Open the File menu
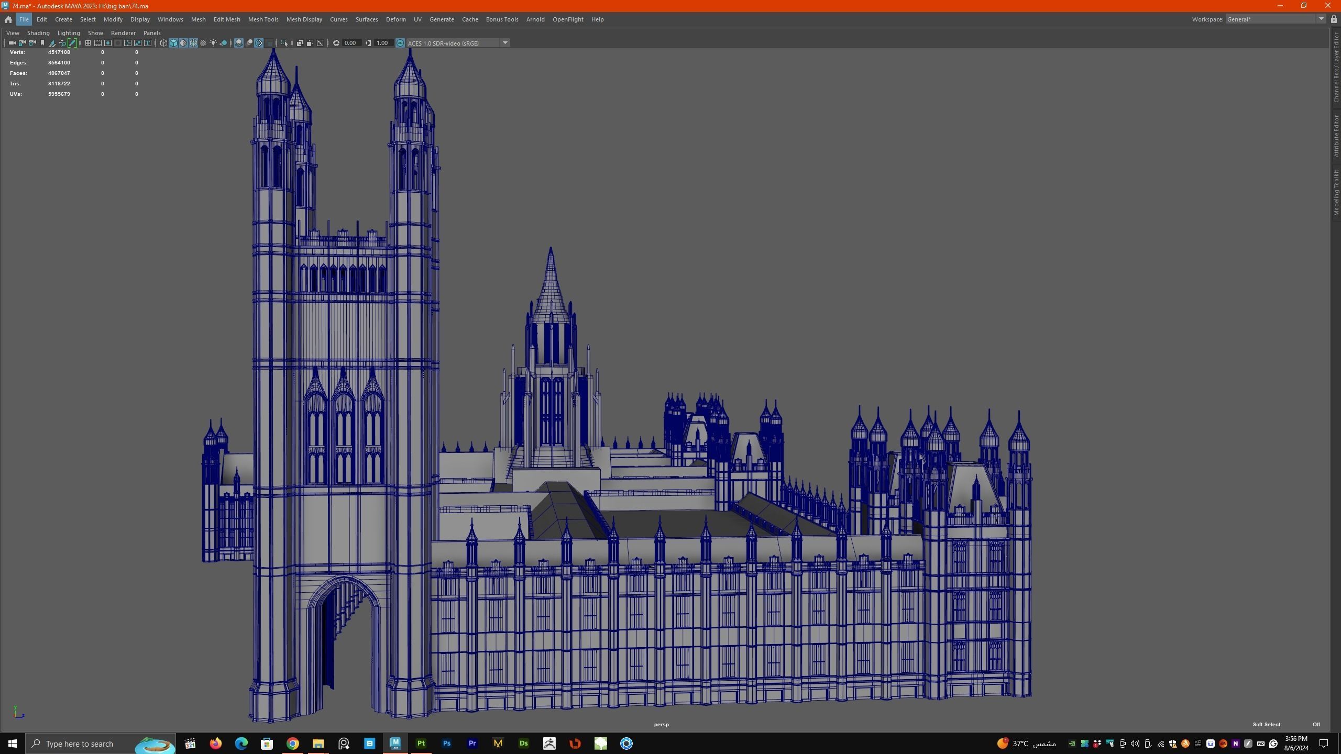Viewport: 1341px width, 754px height. click(24, 19)
